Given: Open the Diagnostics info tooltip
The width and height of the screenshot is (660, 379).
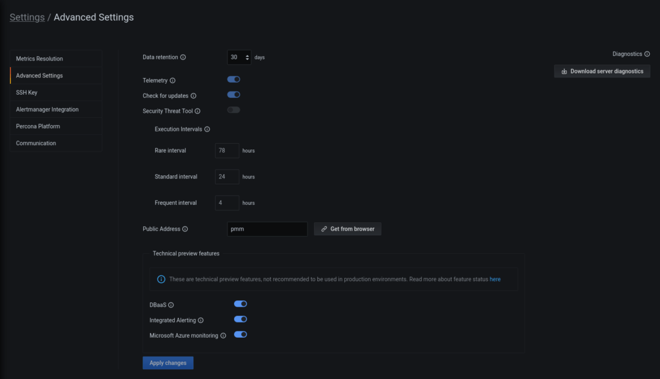Looking at the screenshot, I should [646, 53].
